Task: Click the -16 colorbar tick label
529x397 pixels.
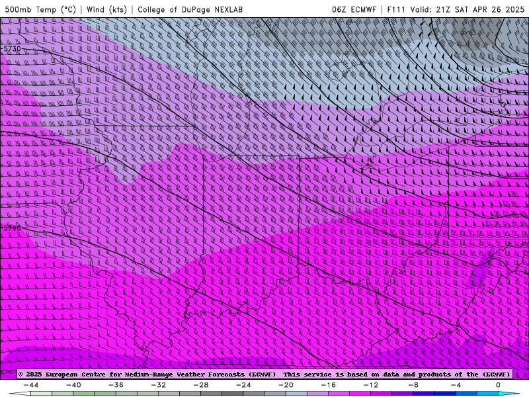Action: pyautogui.click(x=328, y=385)
